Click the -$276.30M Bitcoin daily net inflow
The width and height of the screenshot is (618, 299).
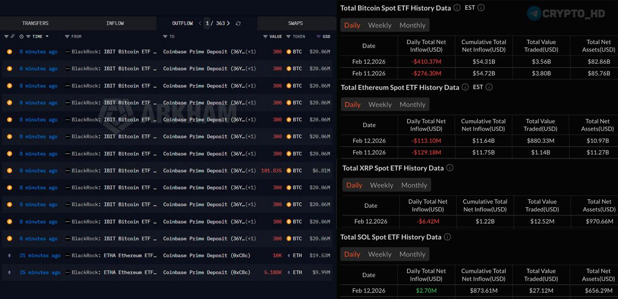coord(426,73)
